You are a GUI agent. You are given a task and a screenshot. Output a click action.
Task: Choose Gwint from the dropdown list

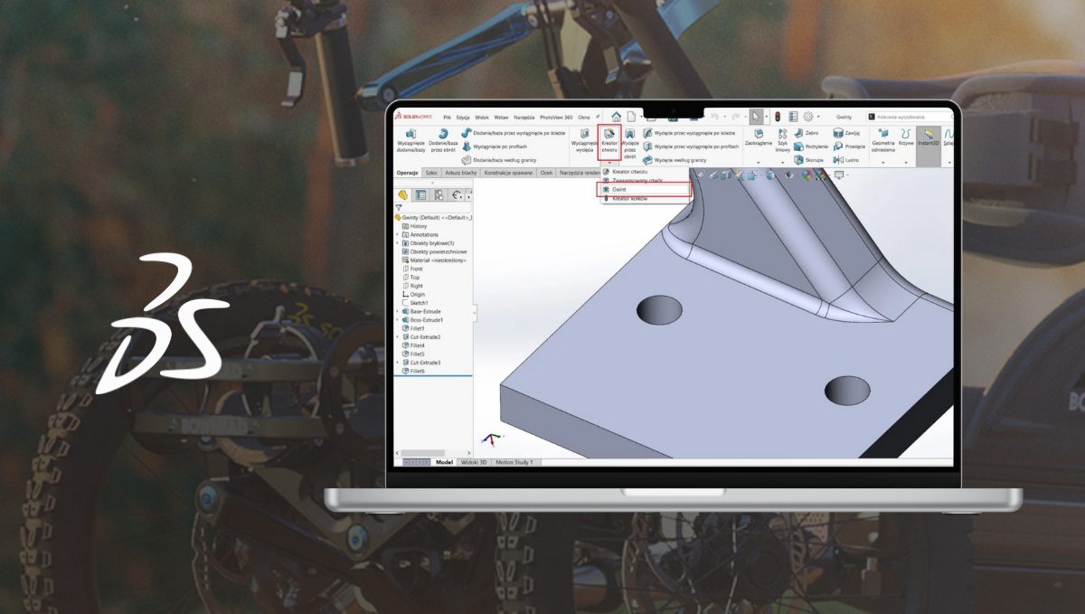tap(645, 189)
